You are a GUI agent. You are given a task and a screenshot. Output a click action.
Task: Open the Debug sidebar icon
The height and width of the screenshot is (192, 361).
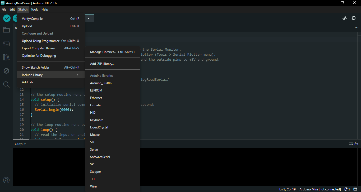coord(6,71)
